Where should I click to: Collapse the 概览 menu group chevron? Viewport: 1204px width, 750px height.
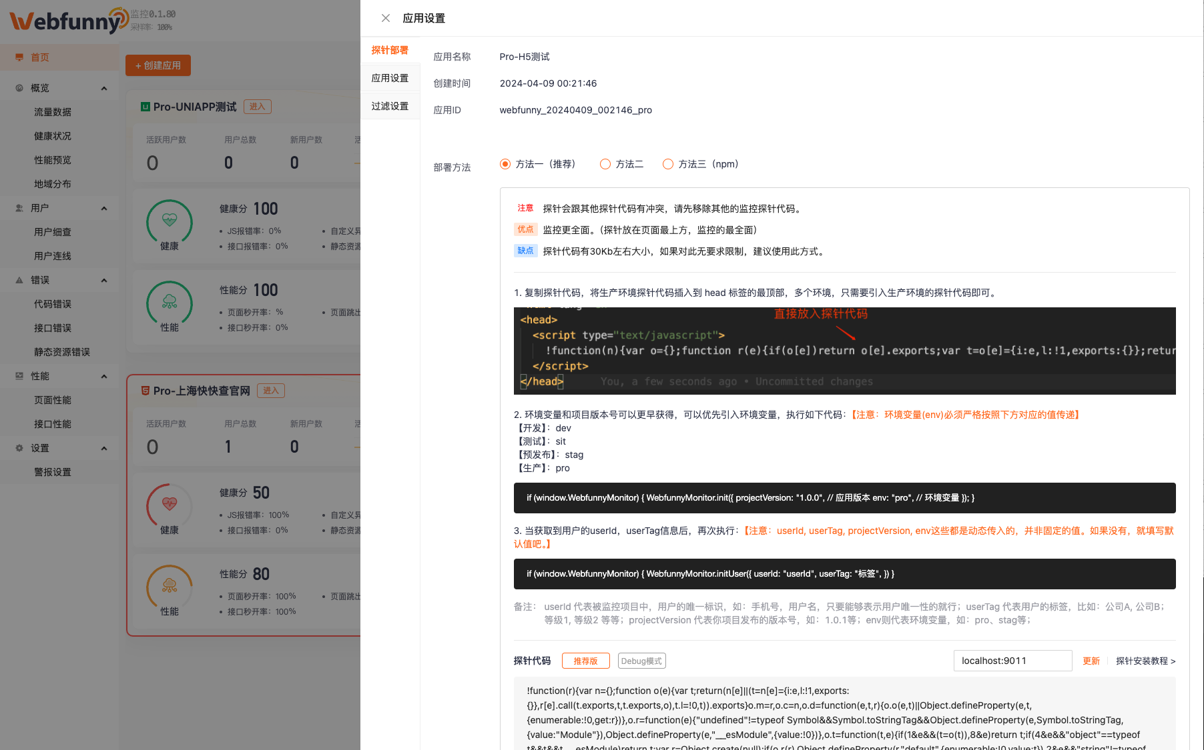[104, 88]
